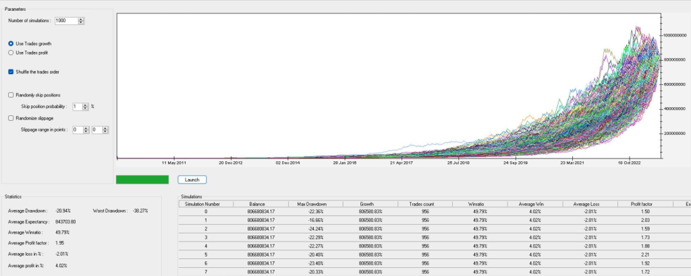Select the Use Trades growth option
This screenshot has width=691, height=276.
[x=11, y=43]
